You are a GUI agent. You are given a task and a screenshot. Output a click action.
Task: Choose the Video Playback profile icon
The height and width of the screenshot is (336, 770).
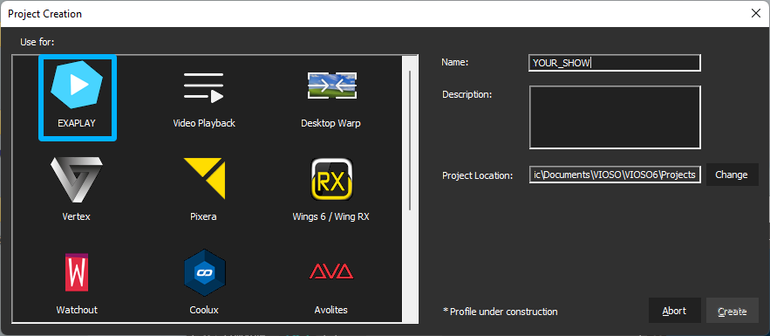(x=204, y=87)
